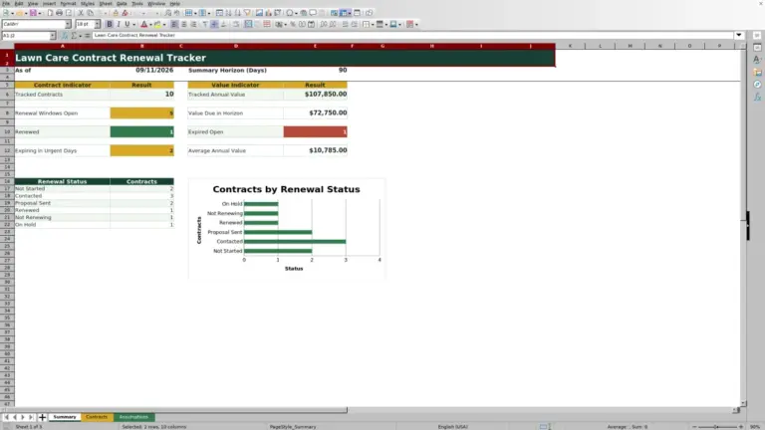Viewport: 765px width, 430px height.
Task: Click the formula input line
Action: click(412, 35)
